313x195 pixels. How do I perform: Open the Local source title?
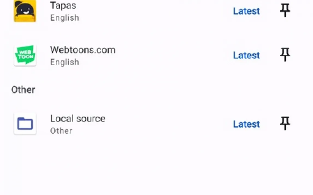pos(78,118)
